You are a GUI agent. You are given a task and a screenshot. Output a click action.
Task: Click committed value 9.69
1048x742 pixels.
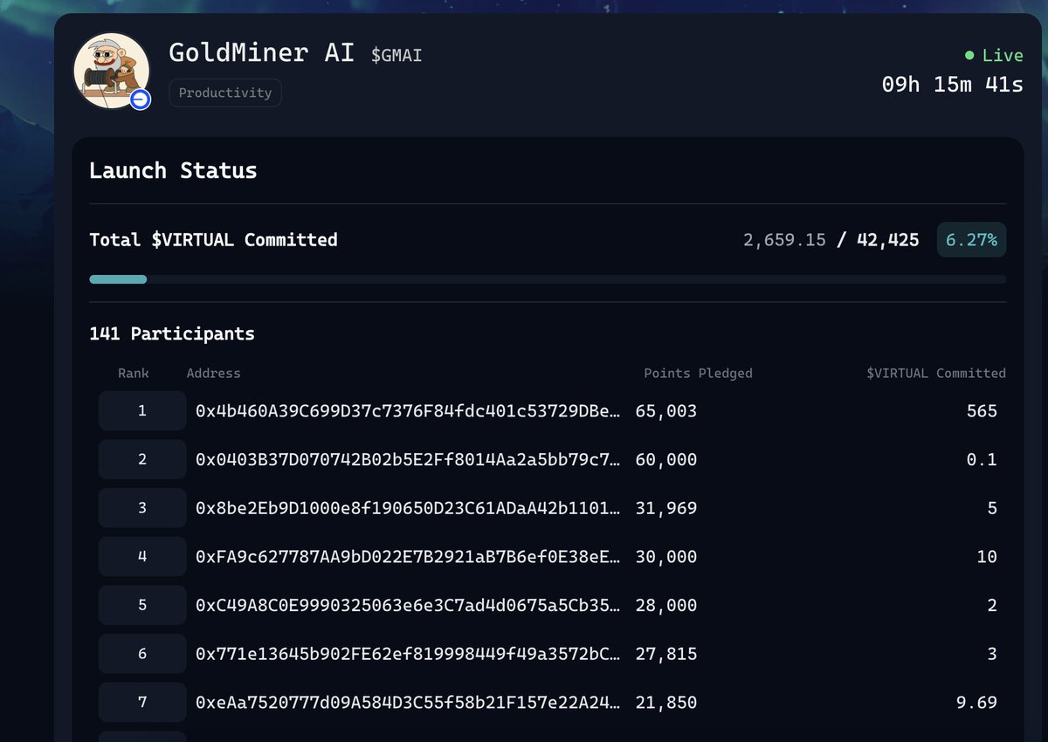tap(976, 702)
